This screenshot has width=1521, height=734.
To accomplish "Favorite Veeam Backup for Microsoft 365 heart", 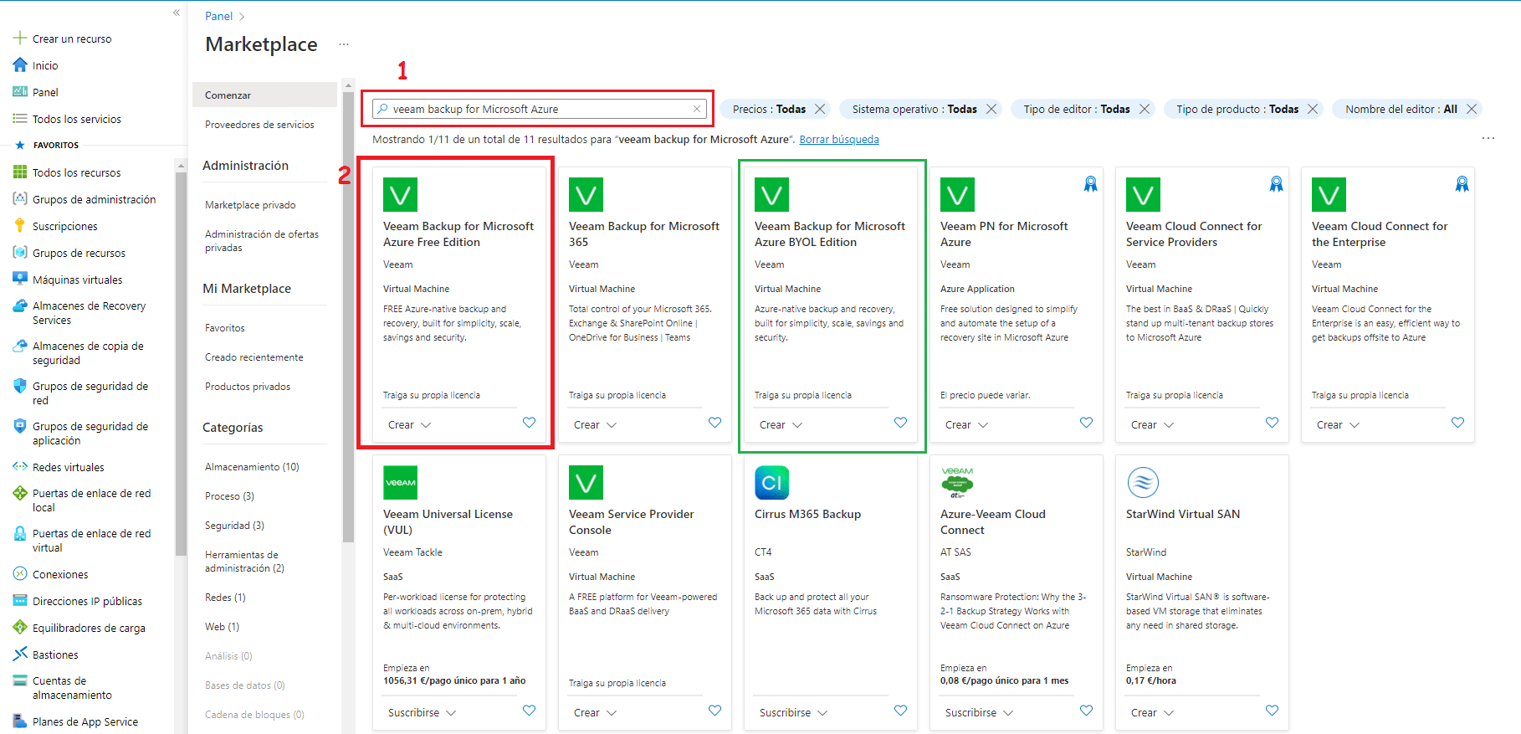I will click(714, 423).
